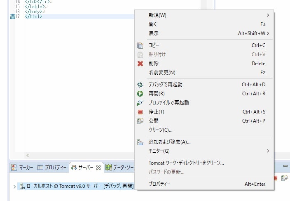This screenshot has height=201, width=290.
Task: Click the green play icon for 再開
Action: pyautogui.click(x=140, y=94)
